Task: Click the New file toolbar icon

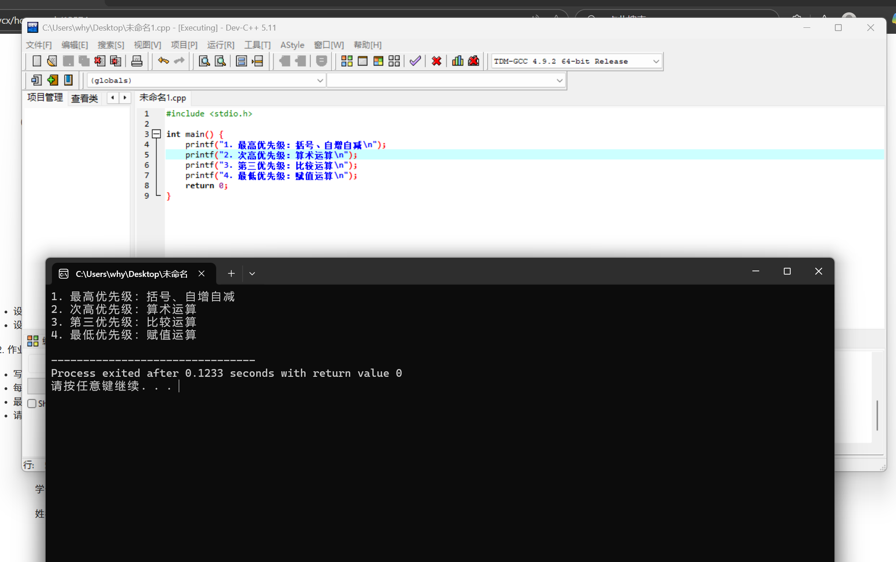Action: coord(37,61)
